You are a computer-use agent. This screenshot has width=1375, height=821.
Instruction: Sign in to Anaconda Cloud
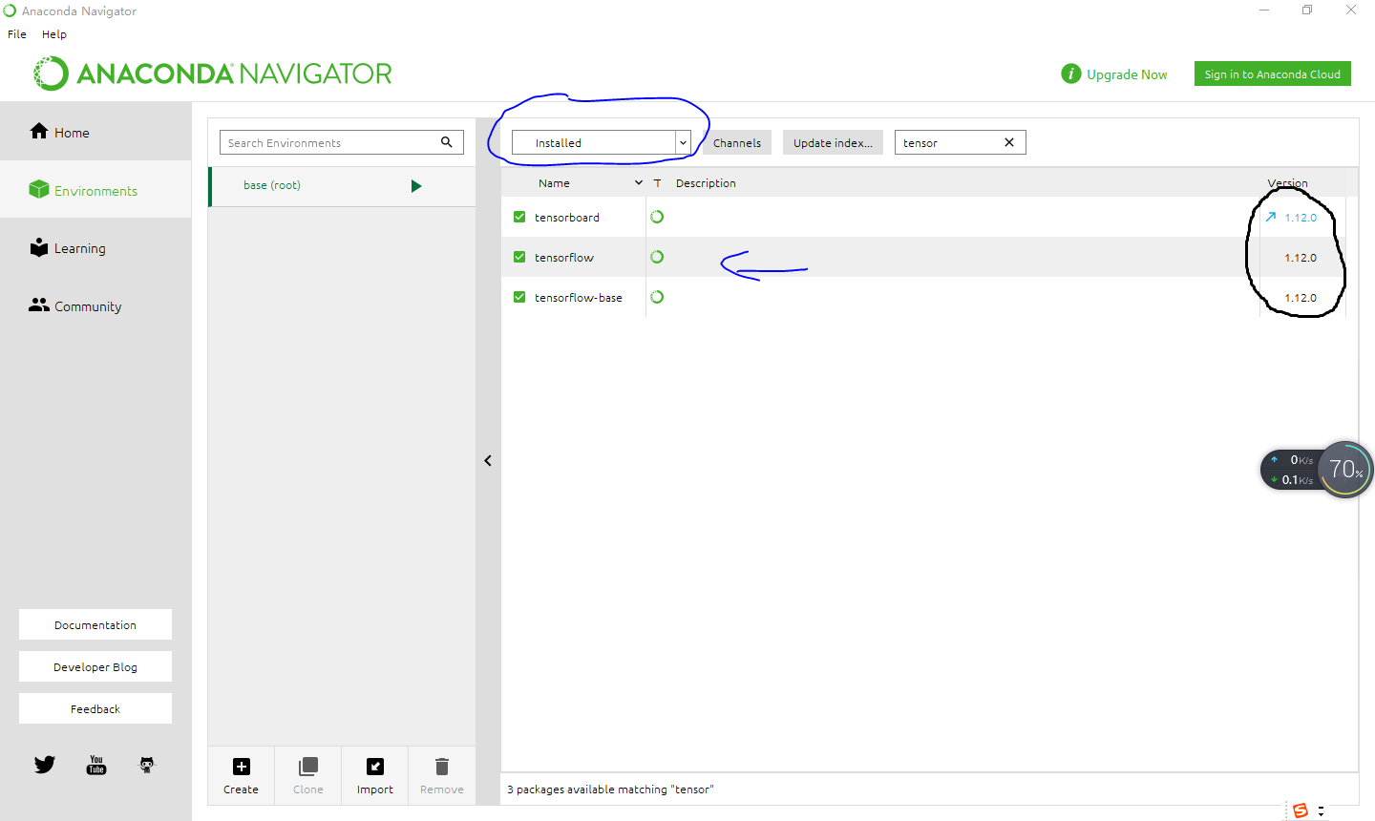pyautogui.click(x=1272, y=74)
